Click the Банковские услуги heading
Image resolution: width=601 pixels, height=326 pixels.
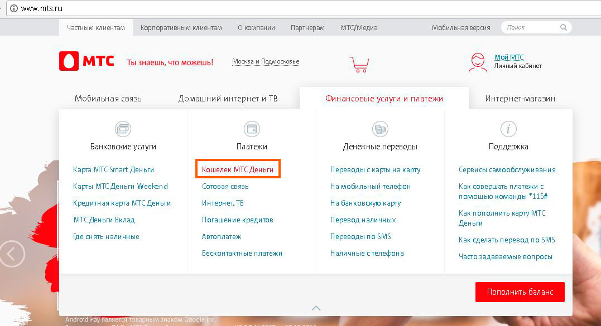click(x=123, y=147)
